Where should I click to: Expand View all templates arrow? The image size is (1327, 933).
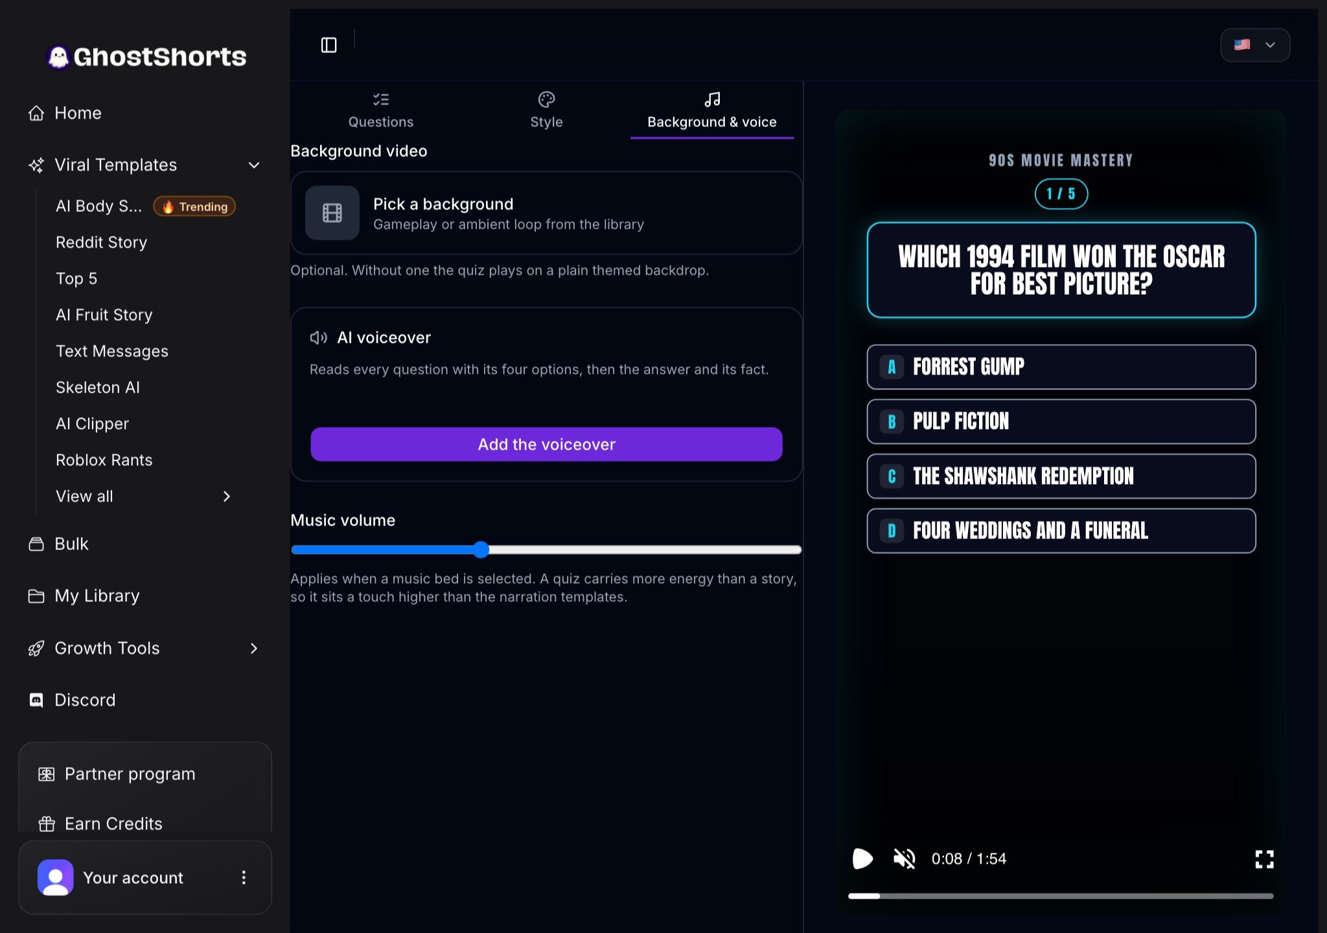[x=227, y=496]
